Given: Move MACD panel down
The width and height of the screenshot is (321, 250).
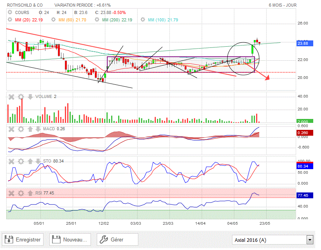Looking at the screenshot, I should pyautogui.click(x=38, y=129).
